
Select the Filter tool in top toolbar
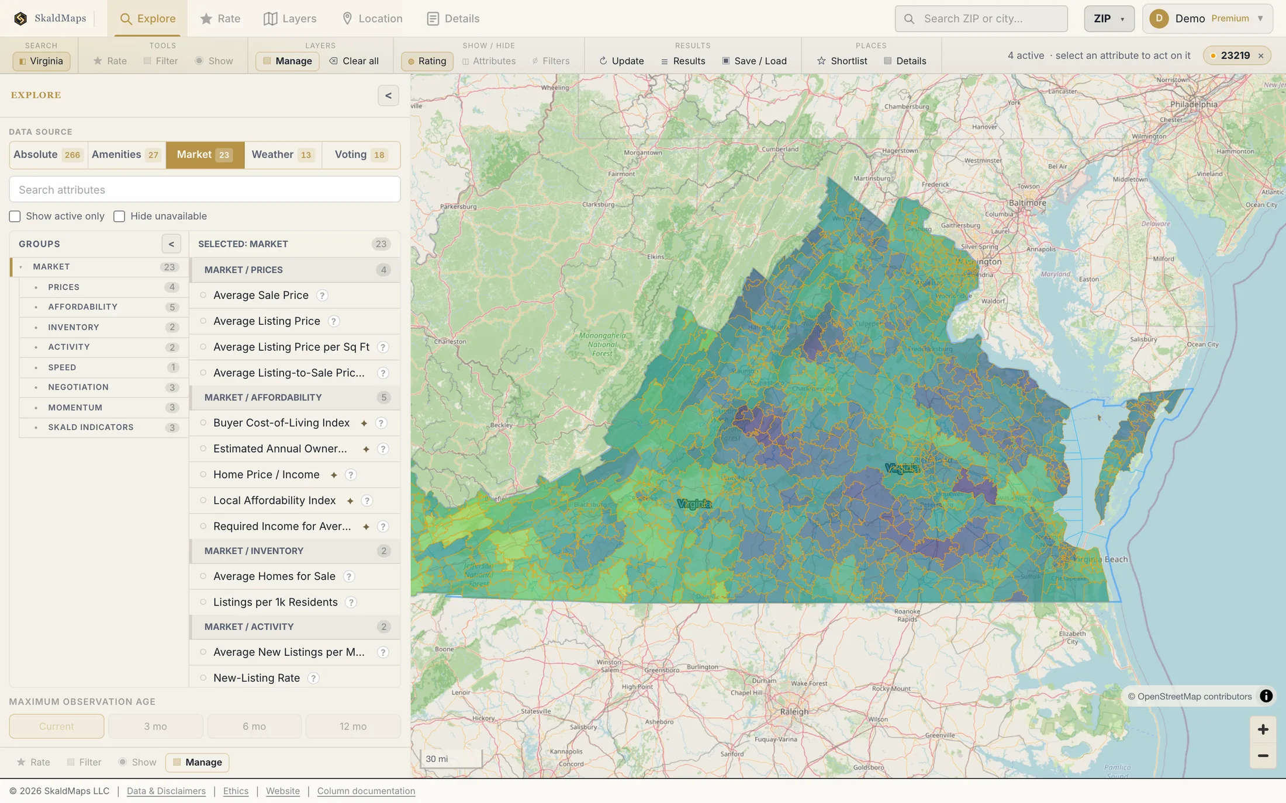[161, 61]
